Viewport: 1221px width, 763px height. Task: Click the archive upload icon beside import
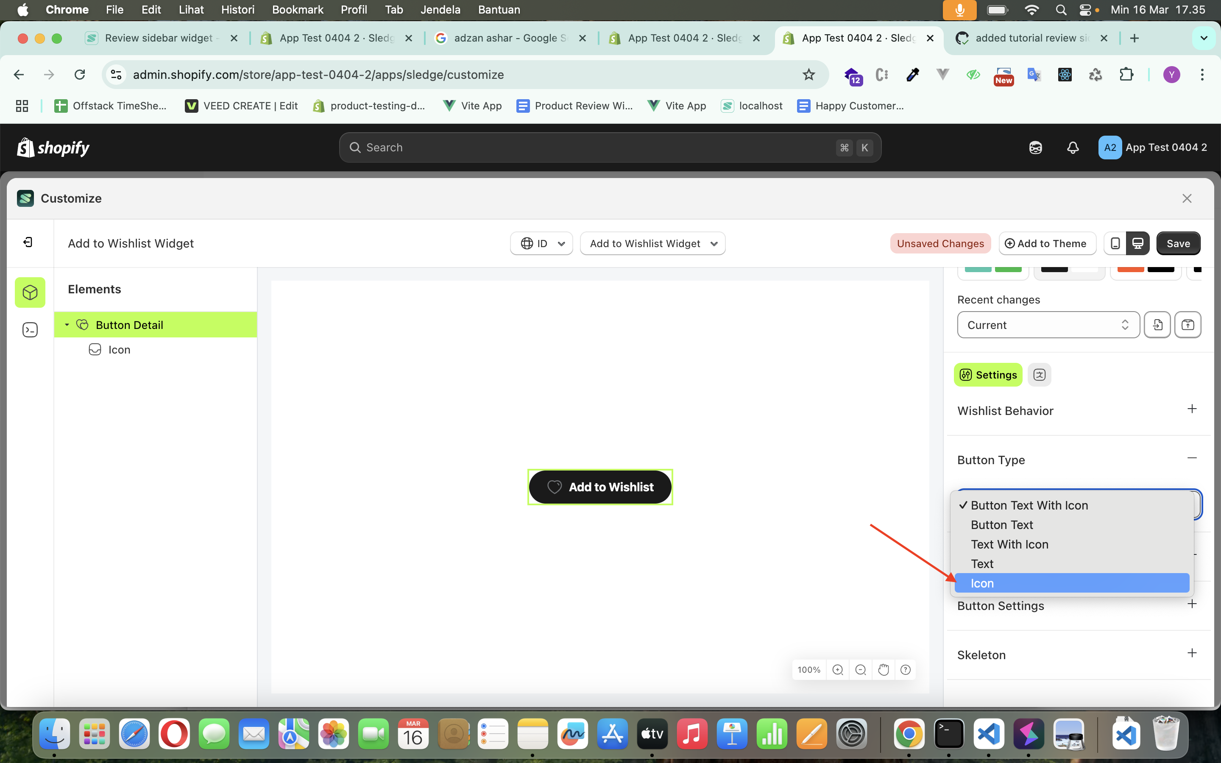point(1188,324)
